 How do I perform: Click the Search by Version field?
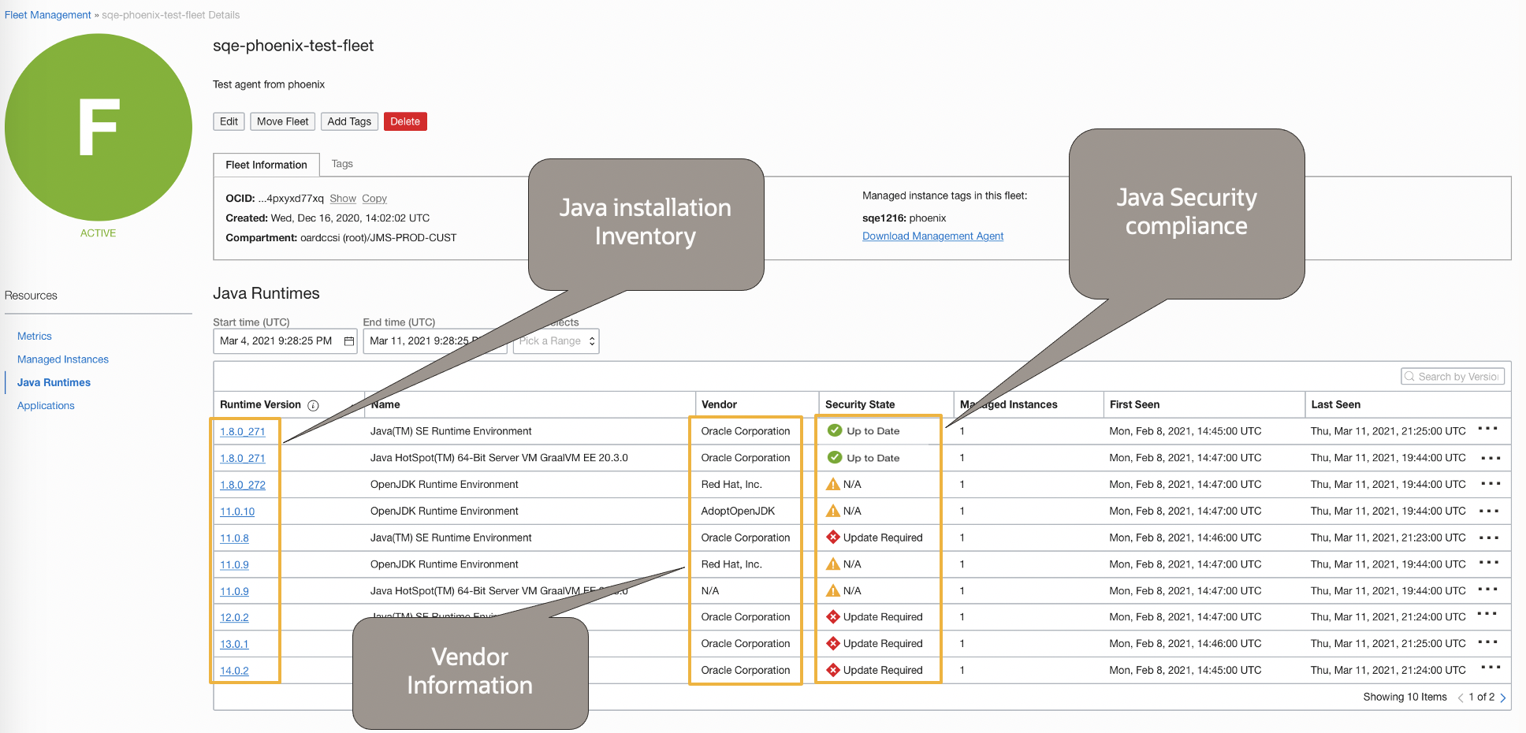point(1453,377)
